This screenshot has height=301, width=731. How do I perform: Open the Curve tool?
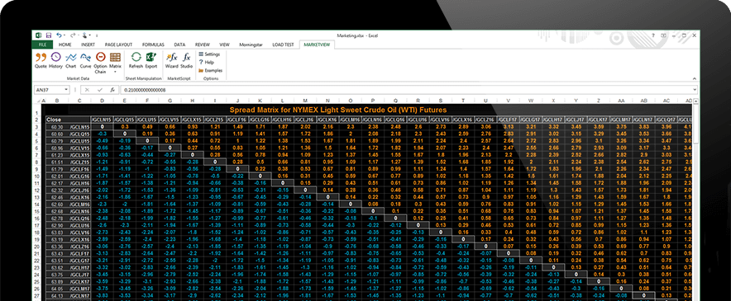click(85, 60)
